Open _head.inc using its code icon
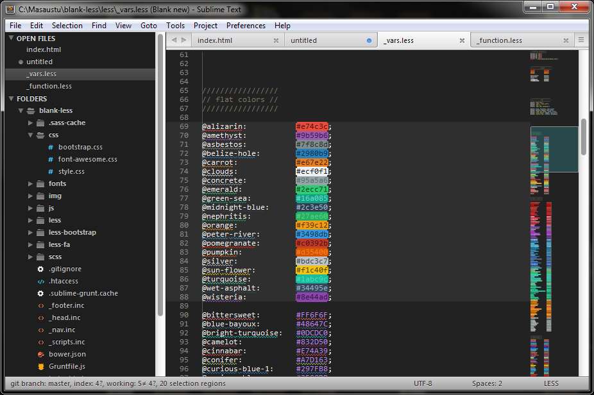594x395 pixels. pos(40,317)
